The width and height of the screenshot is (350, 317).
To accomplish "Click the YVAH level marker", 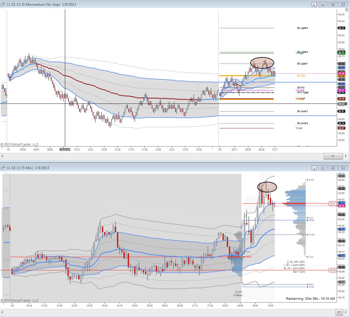I will (x=311, y=235).
